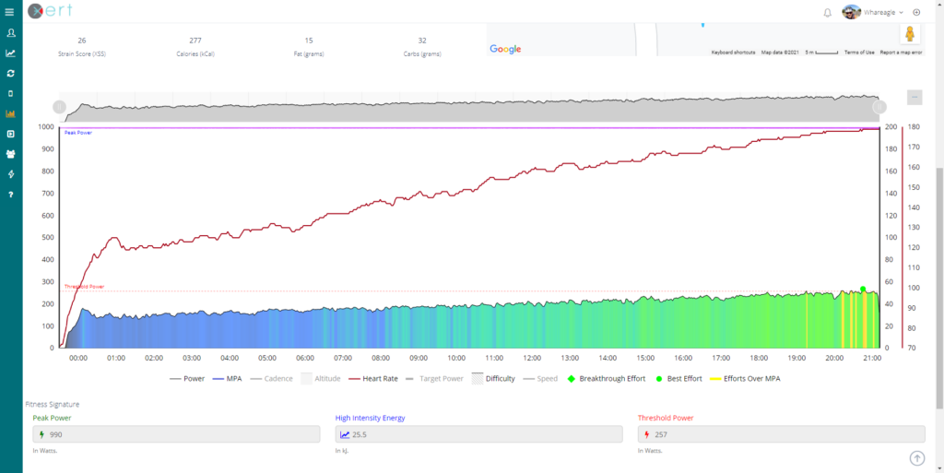Click the group/community icon in the sidebar
Image resolution: width=944 pixels, height=473 pixels.
tap(10, 154)
